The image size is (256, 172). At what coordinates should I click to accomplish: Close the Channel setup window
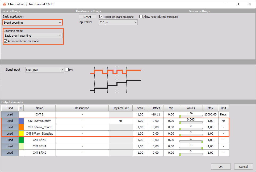tap(249, 4)
